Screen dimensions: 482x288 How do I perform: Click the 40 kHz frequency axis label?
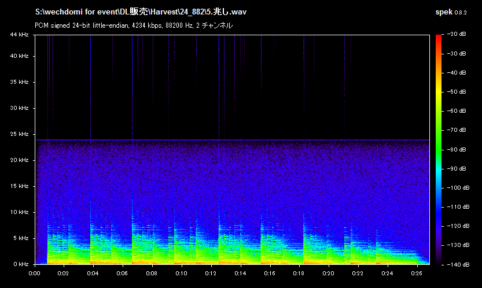[19, 56]
